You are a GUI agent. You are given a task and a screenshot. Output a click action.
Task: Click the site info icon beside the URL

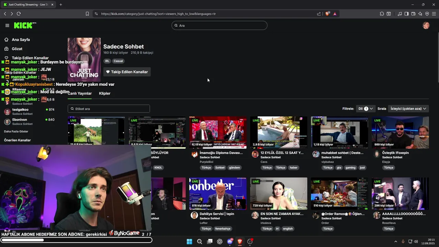[x=96, y=14]
